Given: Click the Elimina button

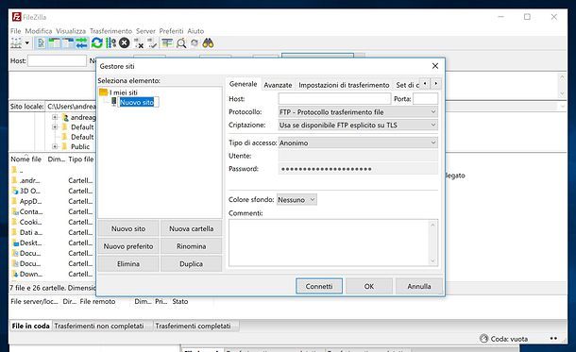Looking at the screenshot, I should pos(128,263).
